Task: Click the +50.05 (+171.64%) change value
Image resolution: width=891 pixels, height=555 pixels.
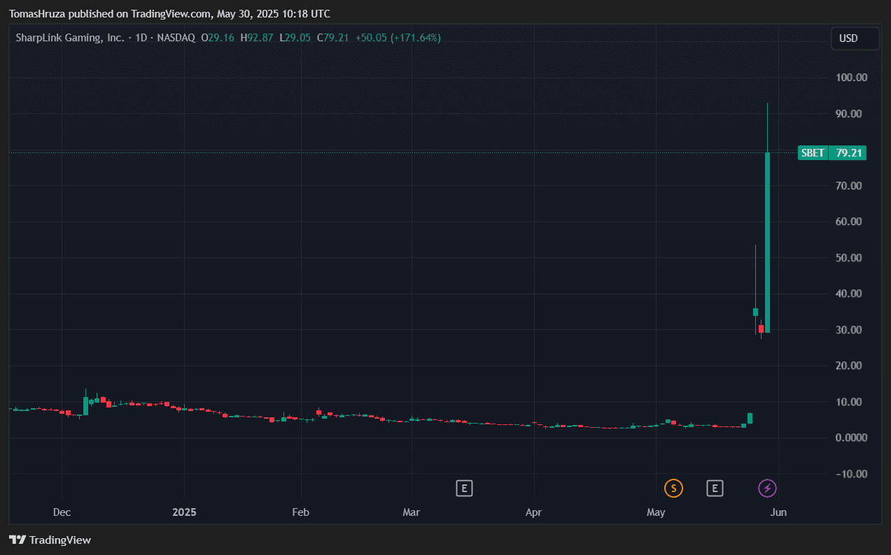Action: [398, 38]
